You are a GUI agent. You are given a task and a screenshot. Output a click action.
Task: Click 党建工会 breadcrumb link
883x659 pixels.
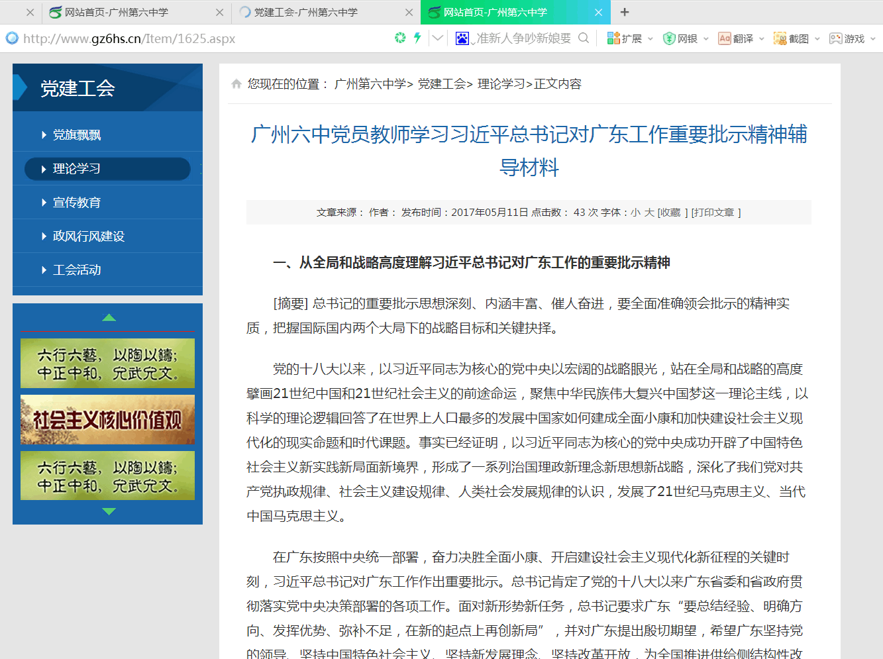click(442, 84)
